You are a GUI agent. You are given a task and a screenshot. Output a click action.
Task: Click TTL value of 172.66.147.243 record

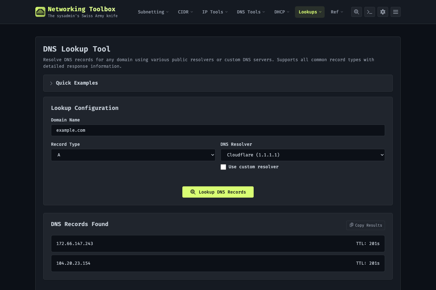(x=368, y=243)
